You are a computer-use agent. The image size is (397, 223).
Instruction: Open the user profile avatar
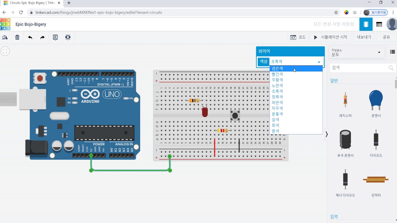coord(392,24)
